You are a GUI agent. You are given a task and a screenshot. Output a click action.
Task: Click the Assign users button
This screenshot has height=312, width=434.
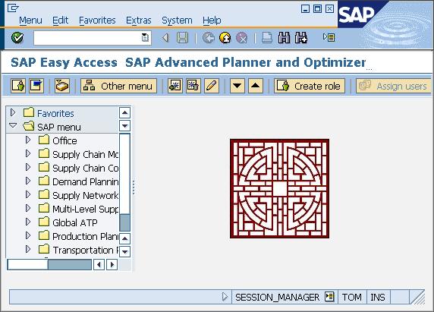tap(394, 86)
